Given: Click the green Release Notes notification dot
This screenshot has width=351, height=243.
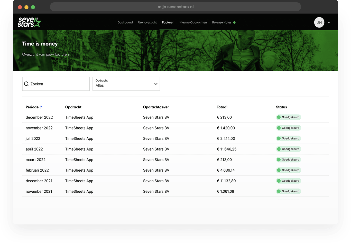Looking at the screenshot, I should 234,23.
